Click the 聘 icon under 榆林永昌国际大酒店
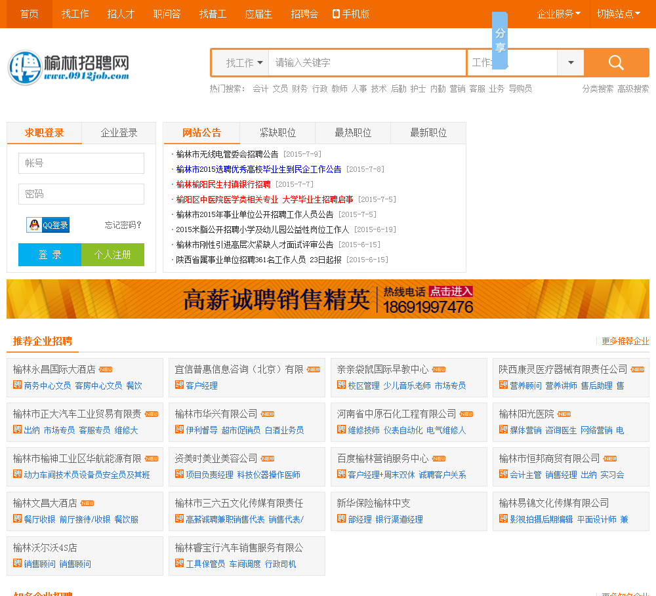Screen dimensions: 656x596 [x=18, y=385]
